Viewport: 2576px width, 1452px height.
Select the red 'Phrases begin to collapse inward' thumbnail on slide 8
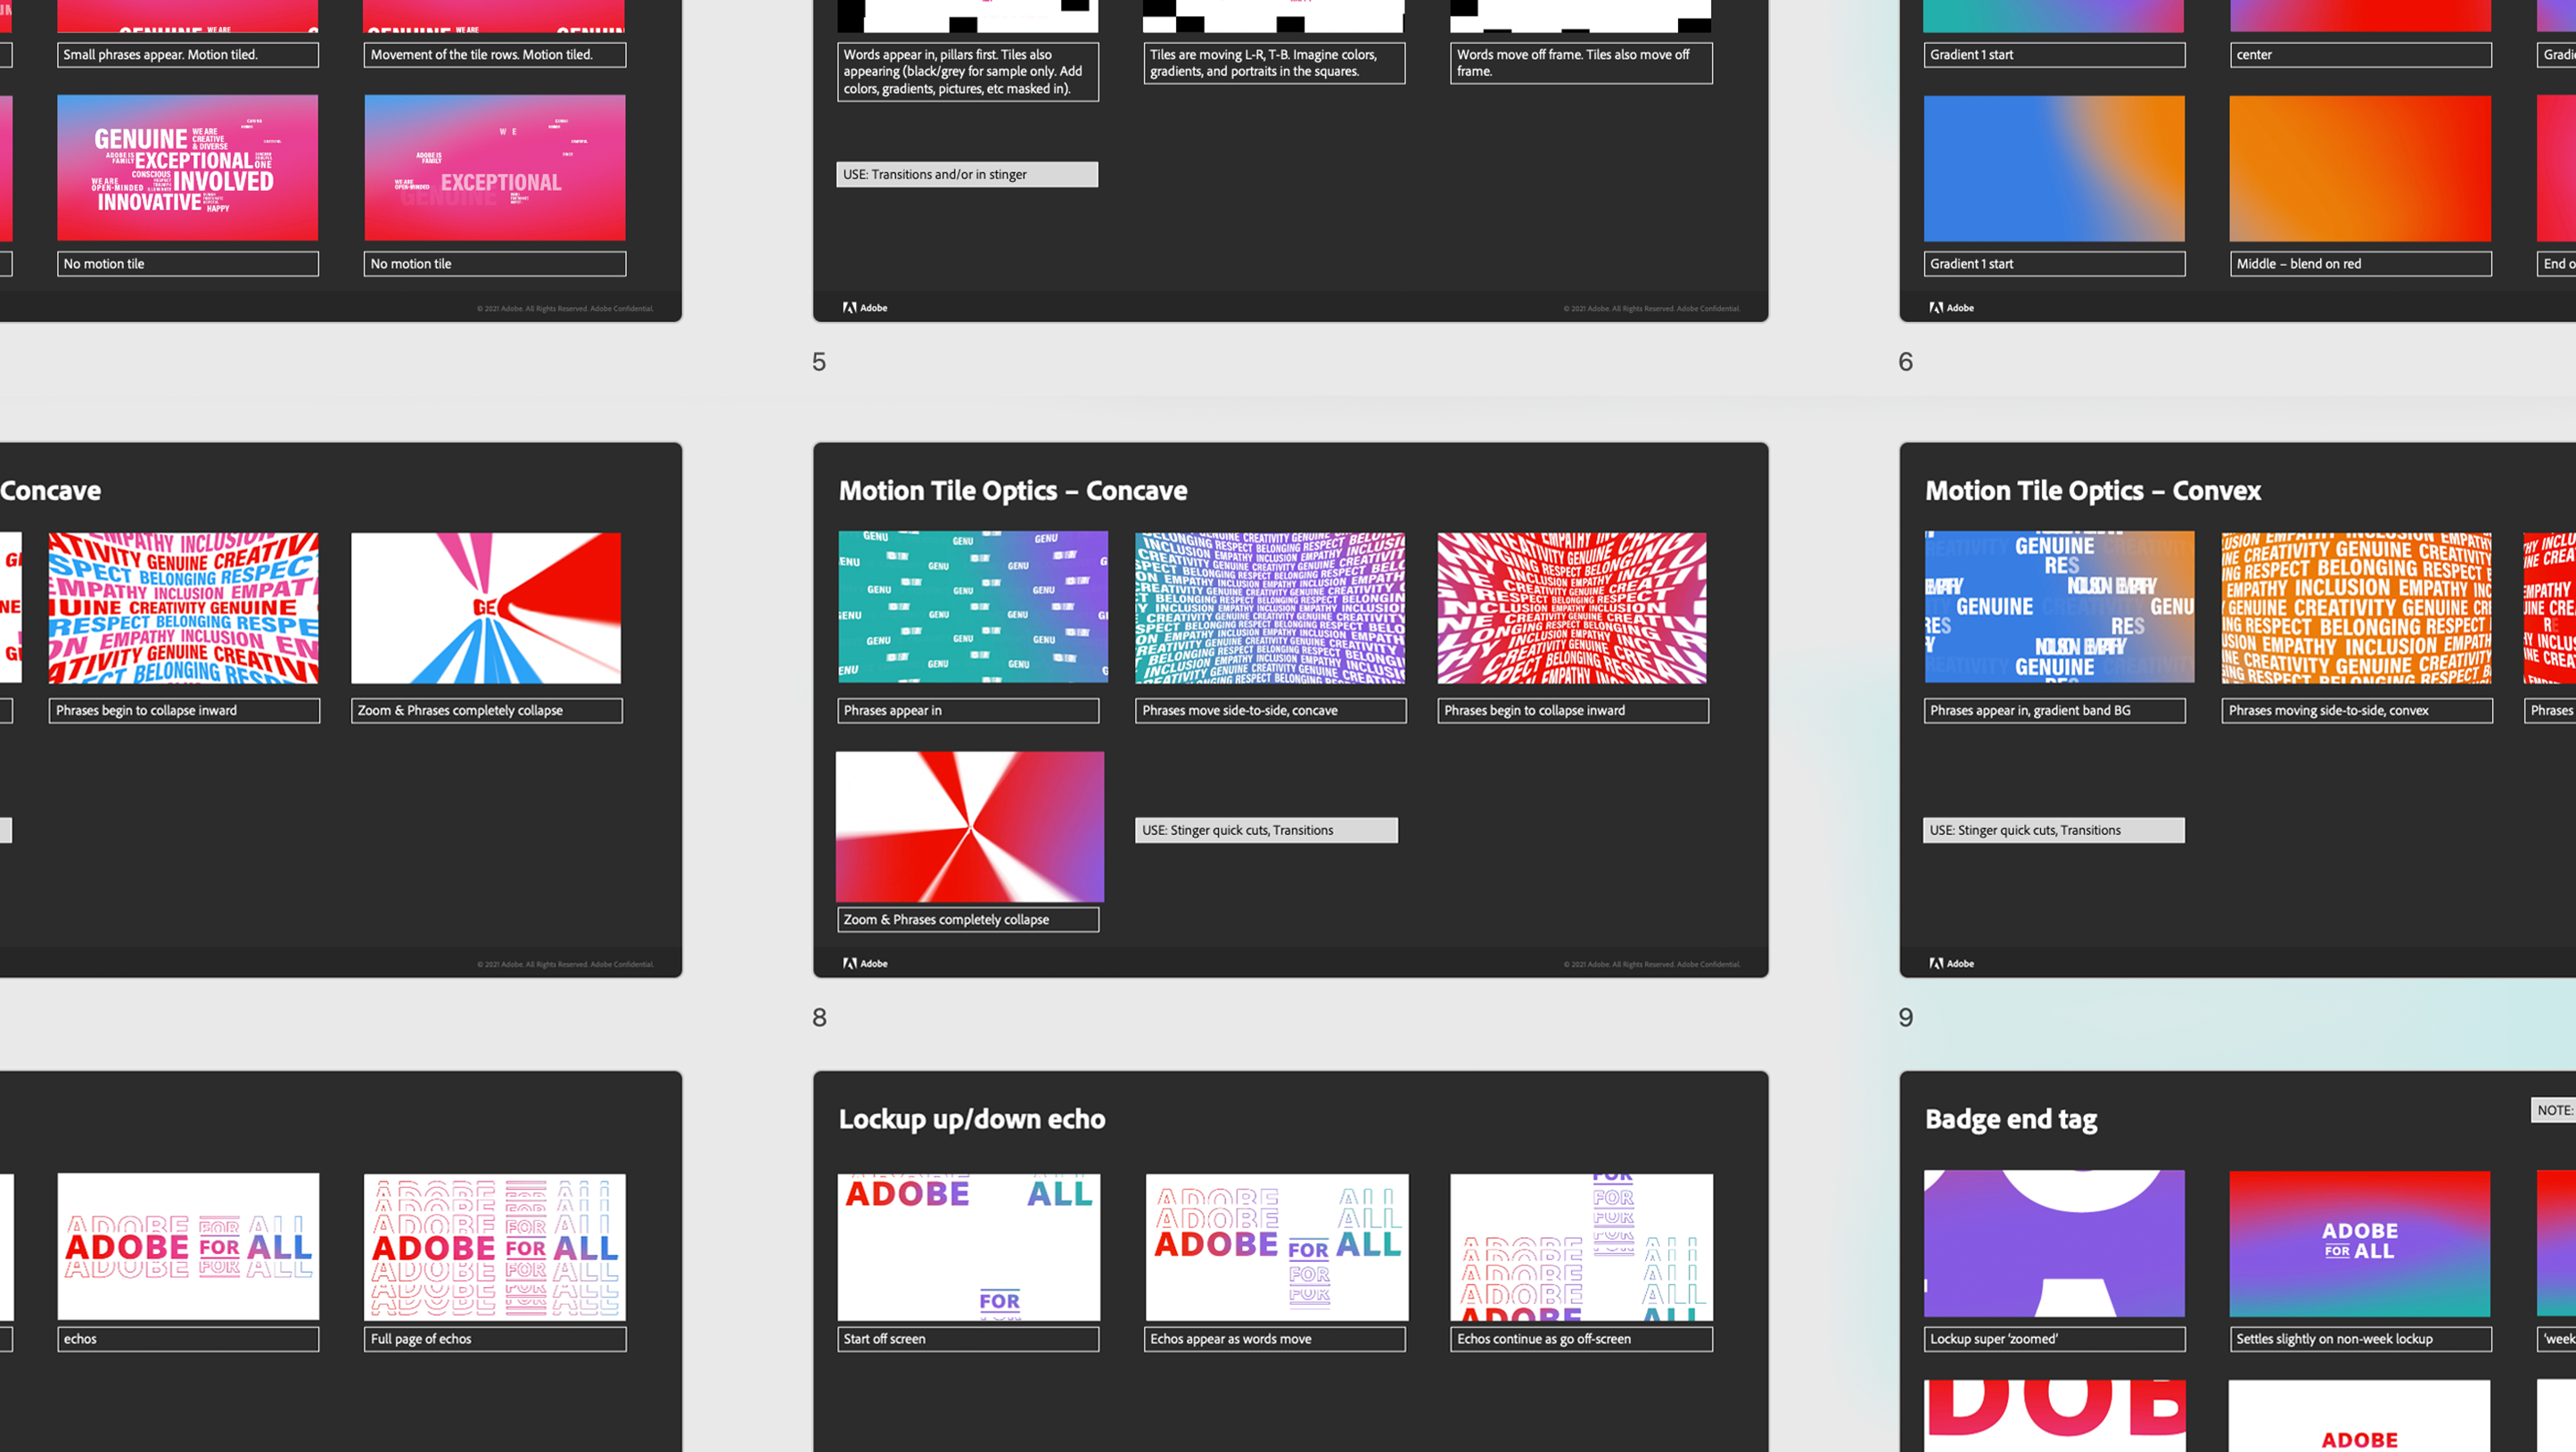pyautogui.click(x=1572, y=607)
